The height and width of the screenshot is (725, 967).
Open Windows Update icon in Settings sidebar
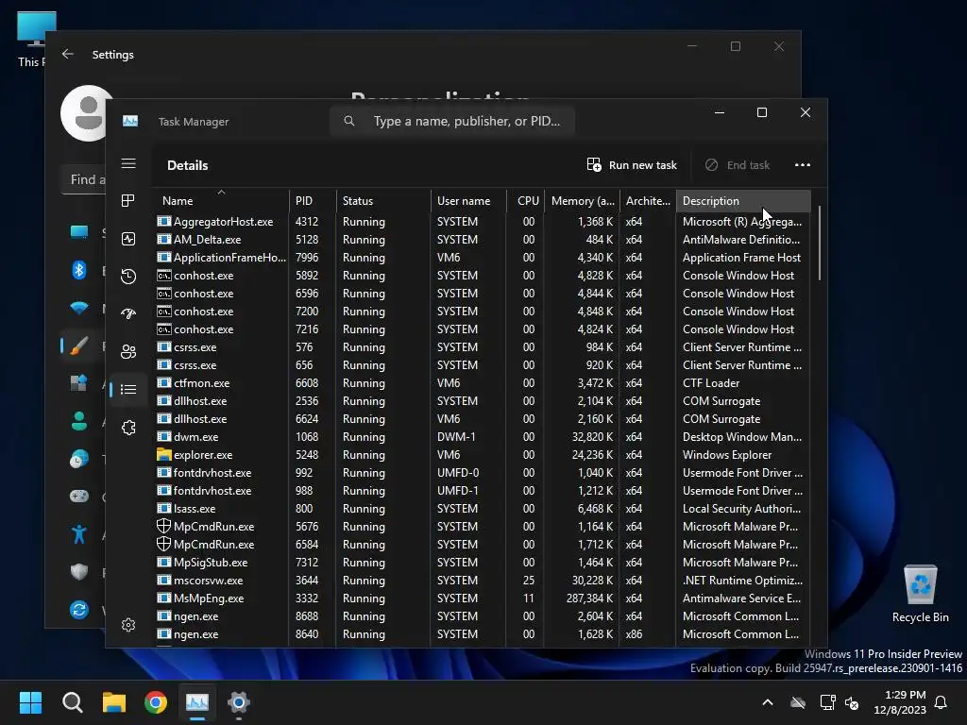coord(79,610)
